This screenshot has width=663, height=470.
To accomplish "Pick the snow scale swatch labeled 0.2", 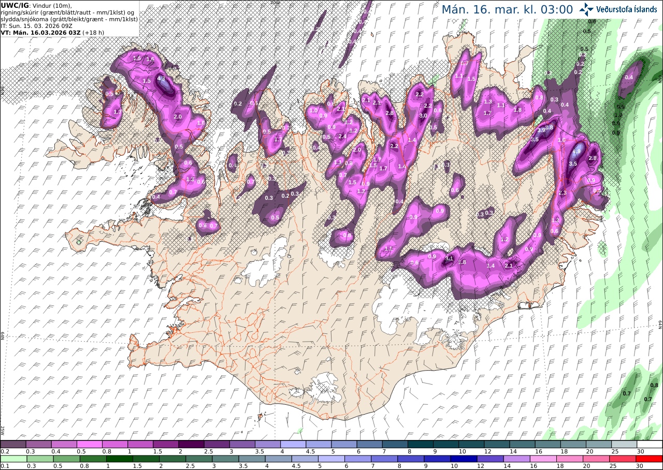I will (13, 444).
